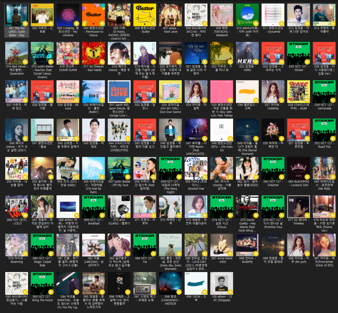Click play badge on 077 SG 워너비 Timeless
338x313 pixels.
click(307, 216)
